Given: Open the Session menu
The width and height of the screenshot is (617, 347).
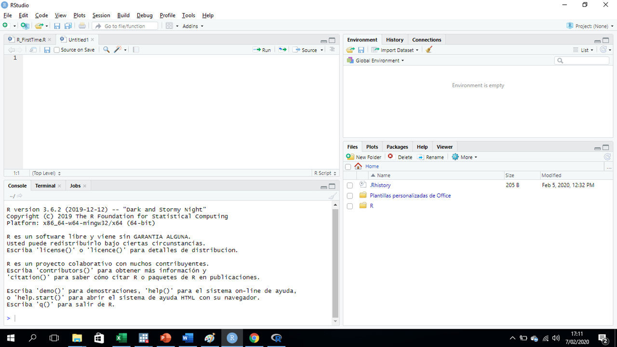Looking at the screenshot, I should point(101,15).
